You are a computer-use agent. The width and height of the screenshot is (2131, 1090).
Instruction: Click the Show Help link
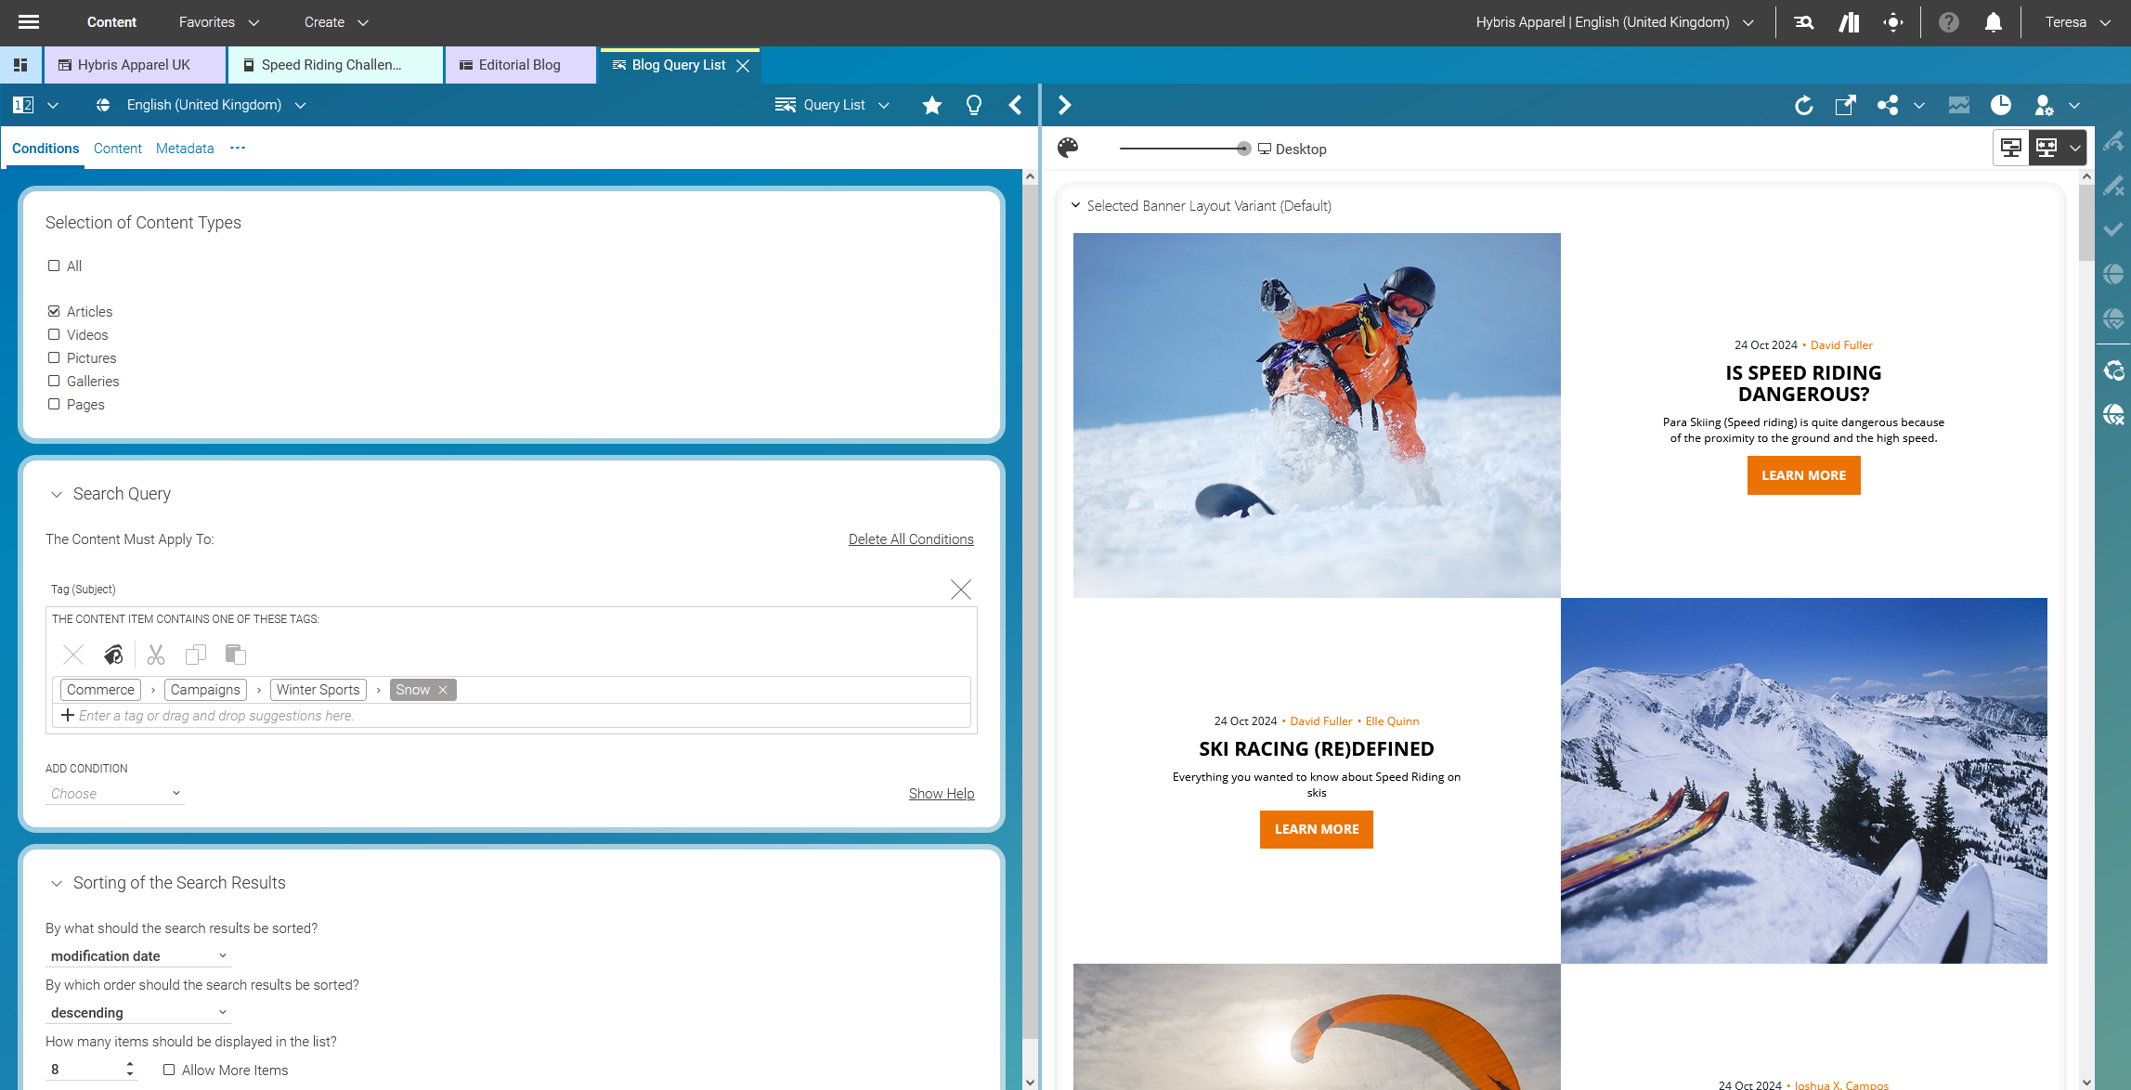tap(941, 793)
